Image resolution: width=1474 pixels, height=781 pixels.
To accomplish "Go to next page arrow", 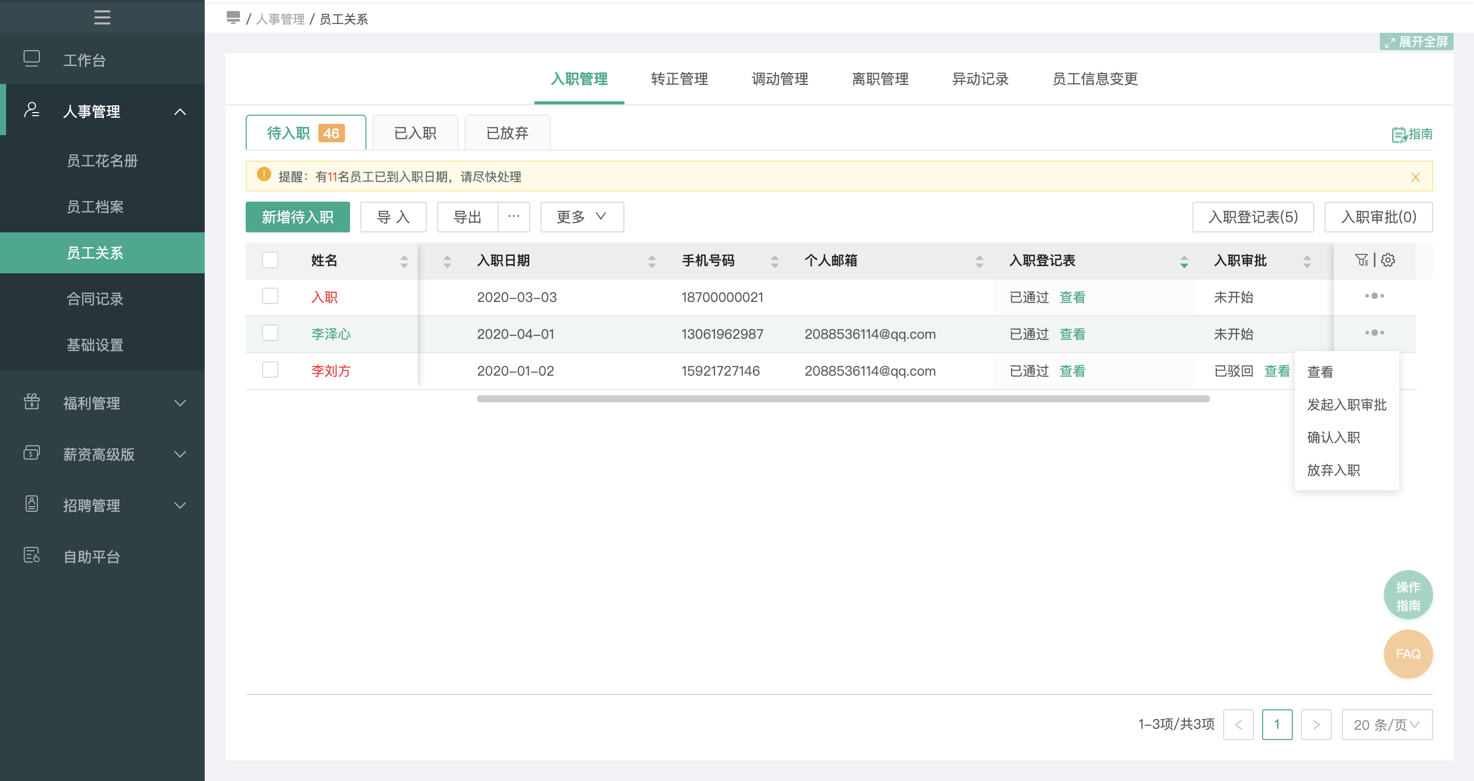I will tap(1316, 724).
